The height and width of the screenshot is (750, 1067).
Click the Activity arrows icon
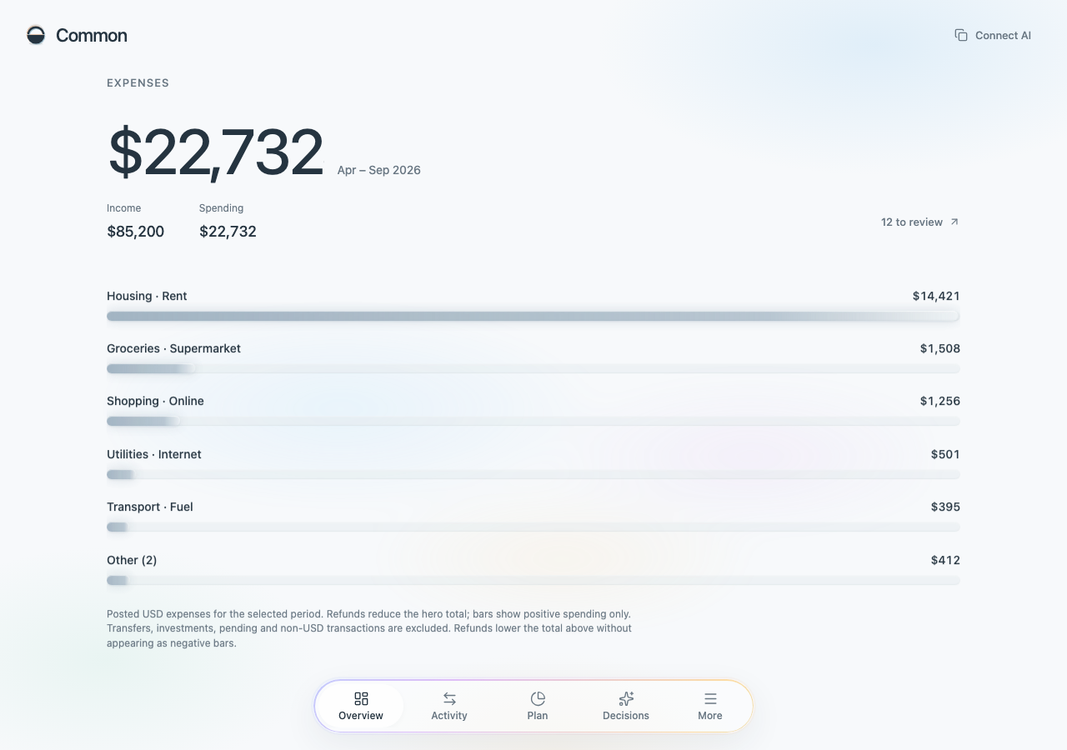[449, 698]
